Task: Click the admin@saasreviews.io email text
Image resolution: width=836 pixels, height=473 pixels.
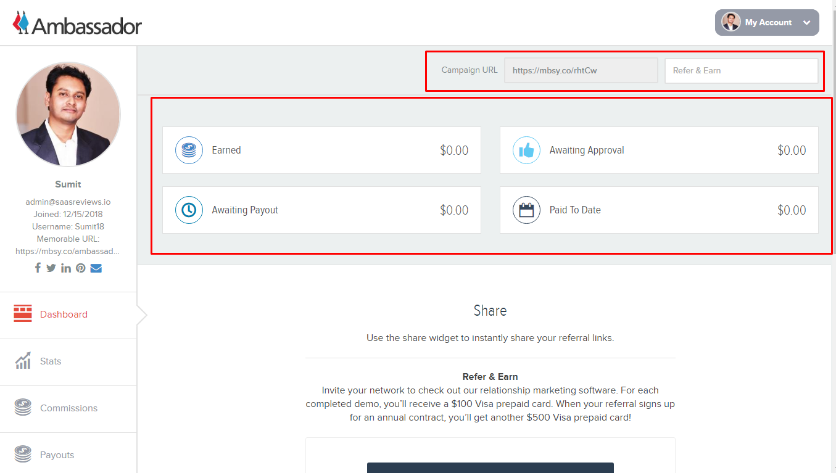Action: 68,202
